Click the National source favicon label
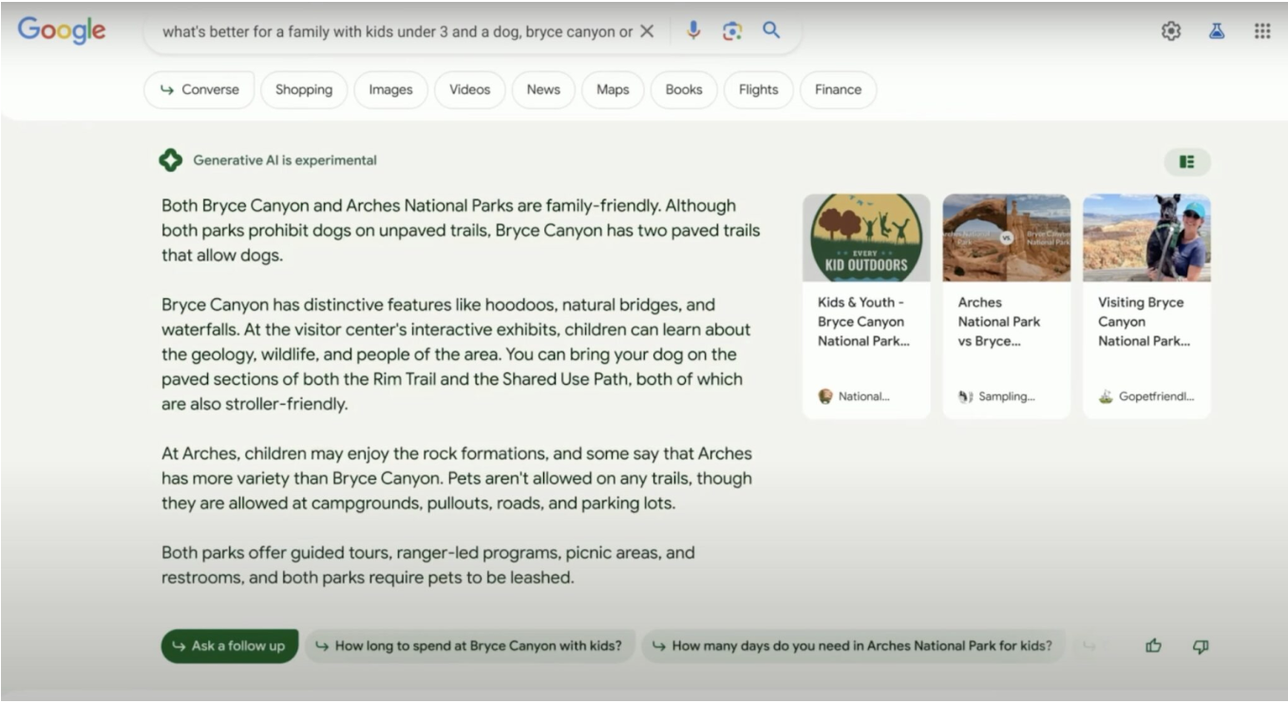 (854, 397)
